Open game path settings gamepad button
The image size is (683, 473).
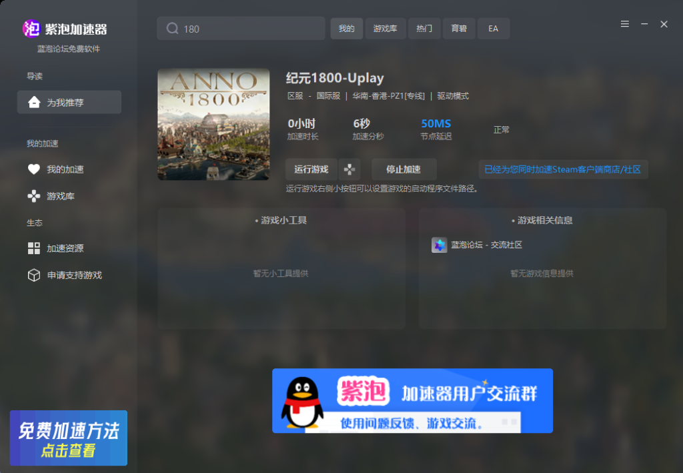point(350,169)
